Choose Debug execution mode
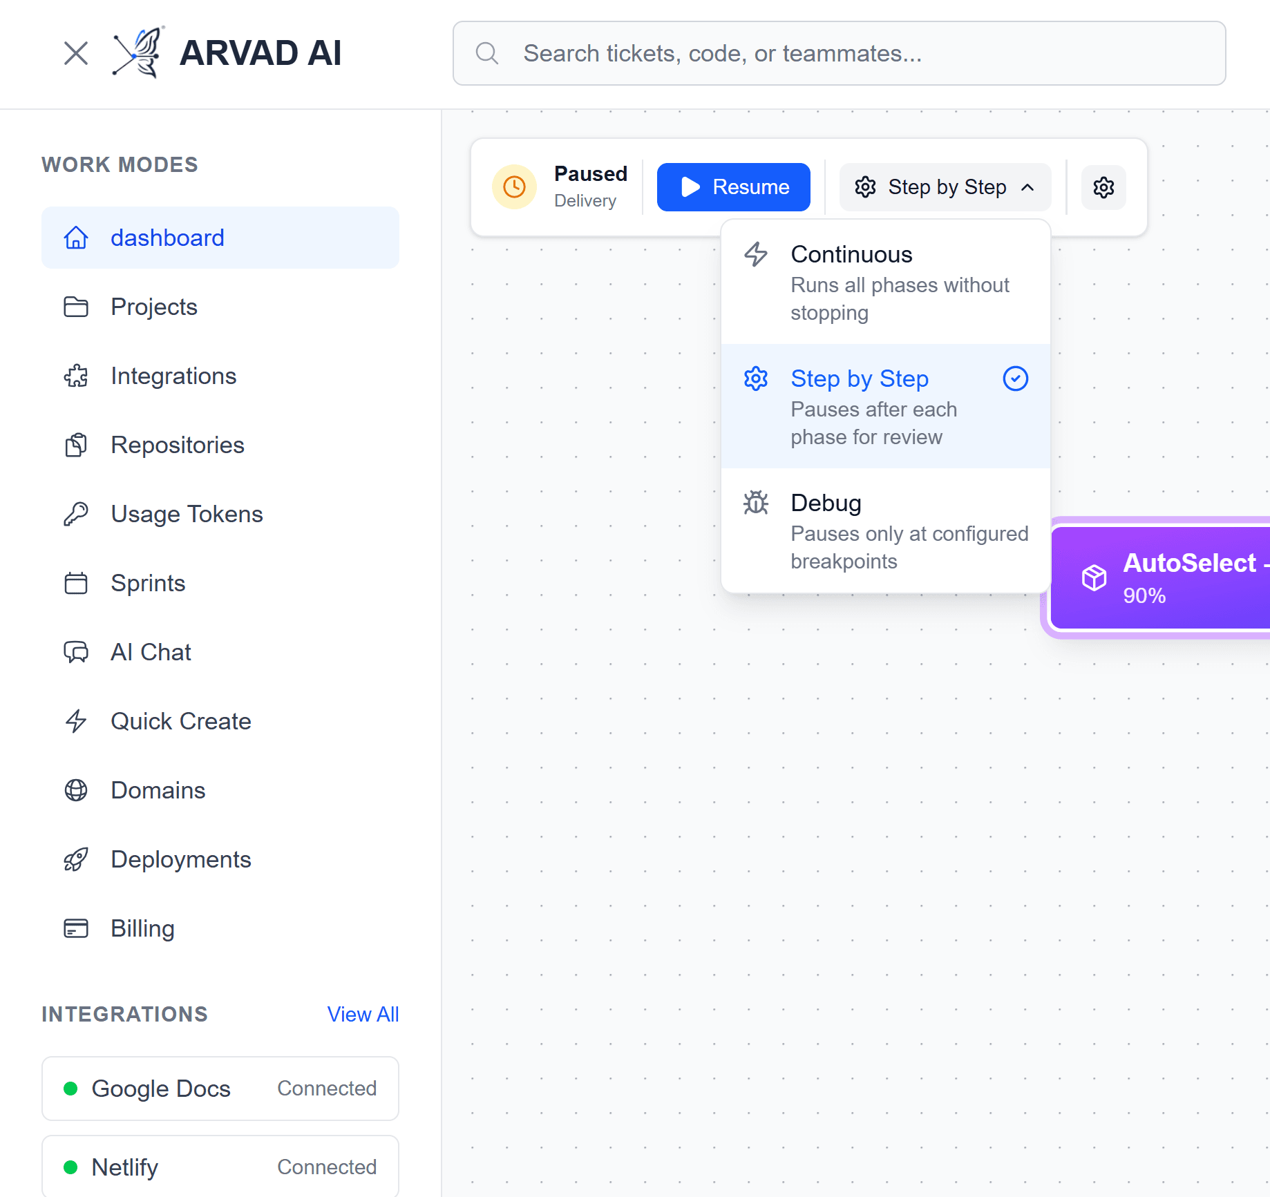The height and width of the screenshot is (1197, 1270). [x=886, y=530]
